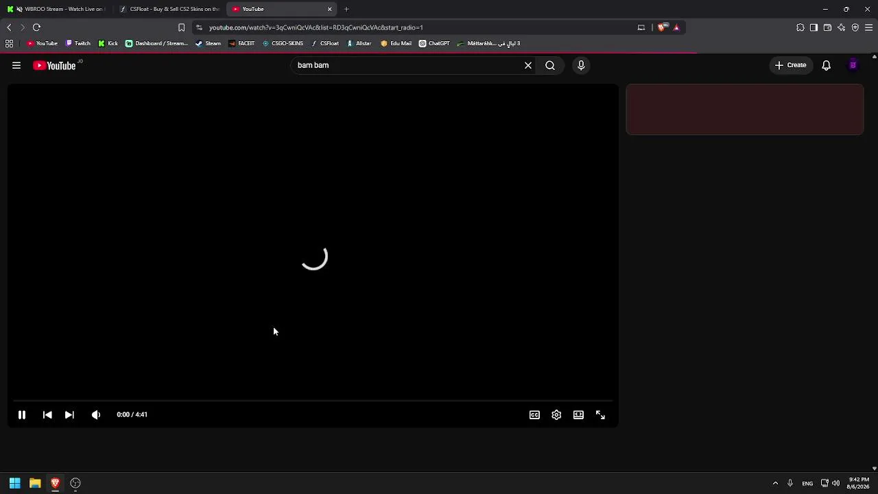878x494 pixels.
Task: Open the apps grid in the bookmarks bar
Action: coord(9,43)
